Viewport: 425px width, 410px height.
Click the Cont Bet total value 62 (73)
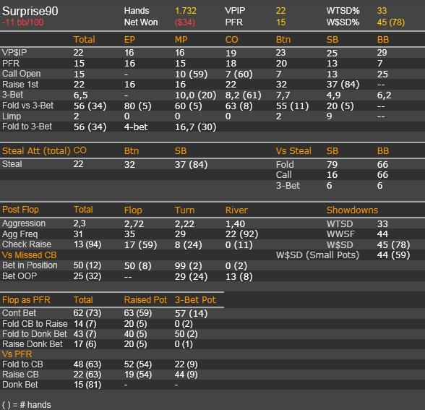pos(87,313)
